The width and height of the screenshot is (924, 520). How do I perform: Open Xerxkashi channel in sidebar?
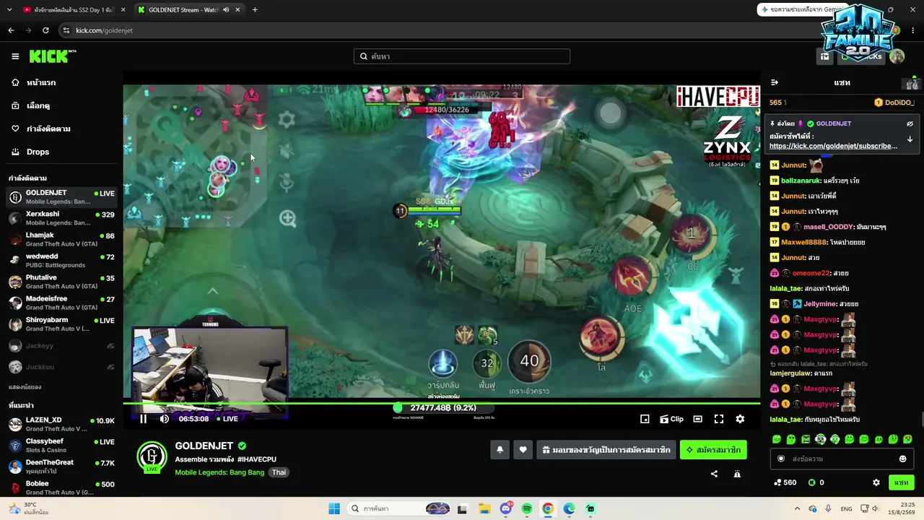[x=61, y=218]
